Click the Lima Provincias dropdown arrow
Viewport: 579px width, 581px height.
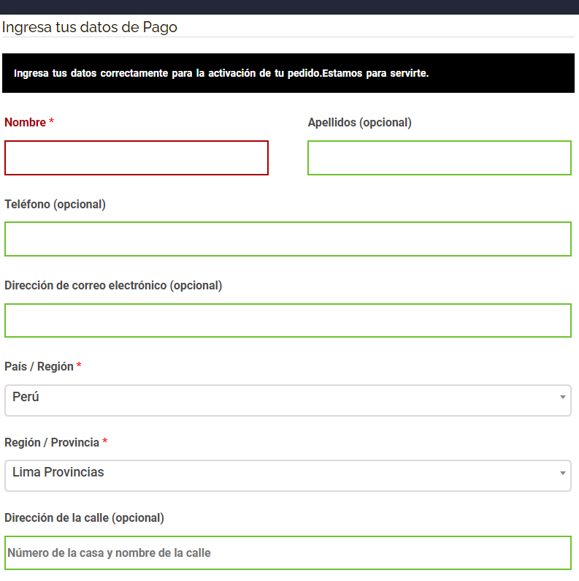point(563,473)
